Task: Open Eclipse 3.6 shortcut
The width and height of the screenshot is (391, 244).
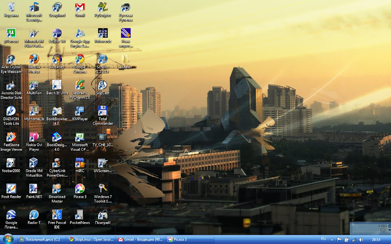Action: click(x=57, y=34)
